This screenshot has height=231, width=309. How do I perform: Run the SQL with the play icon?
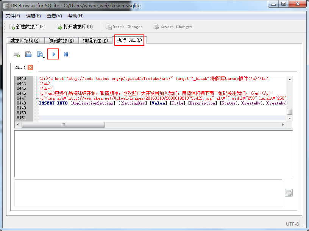pyautogui.click(x=54, y=54)
